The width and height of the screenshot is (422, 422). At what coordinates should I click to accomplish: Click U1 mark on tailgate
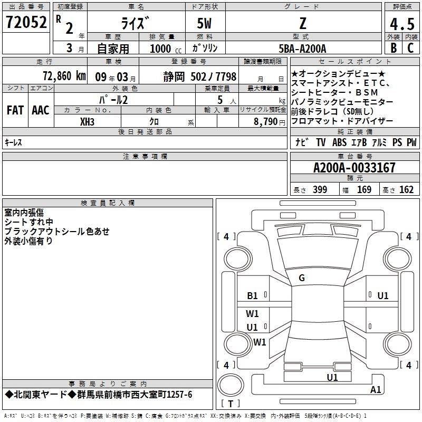click(332, 377)
